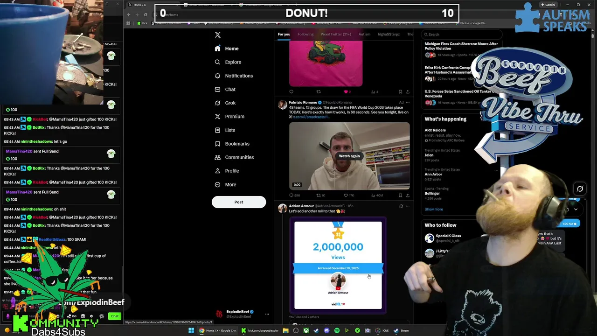Click Watch again on Fabrizio Romano video
597x336 pixels.
point(349,156)
